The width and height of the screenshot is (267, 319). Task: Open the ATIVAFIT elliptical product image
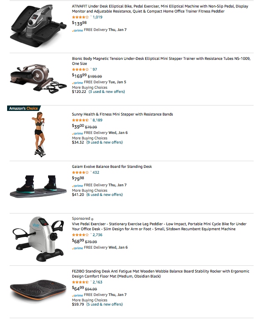coord(38,26)
